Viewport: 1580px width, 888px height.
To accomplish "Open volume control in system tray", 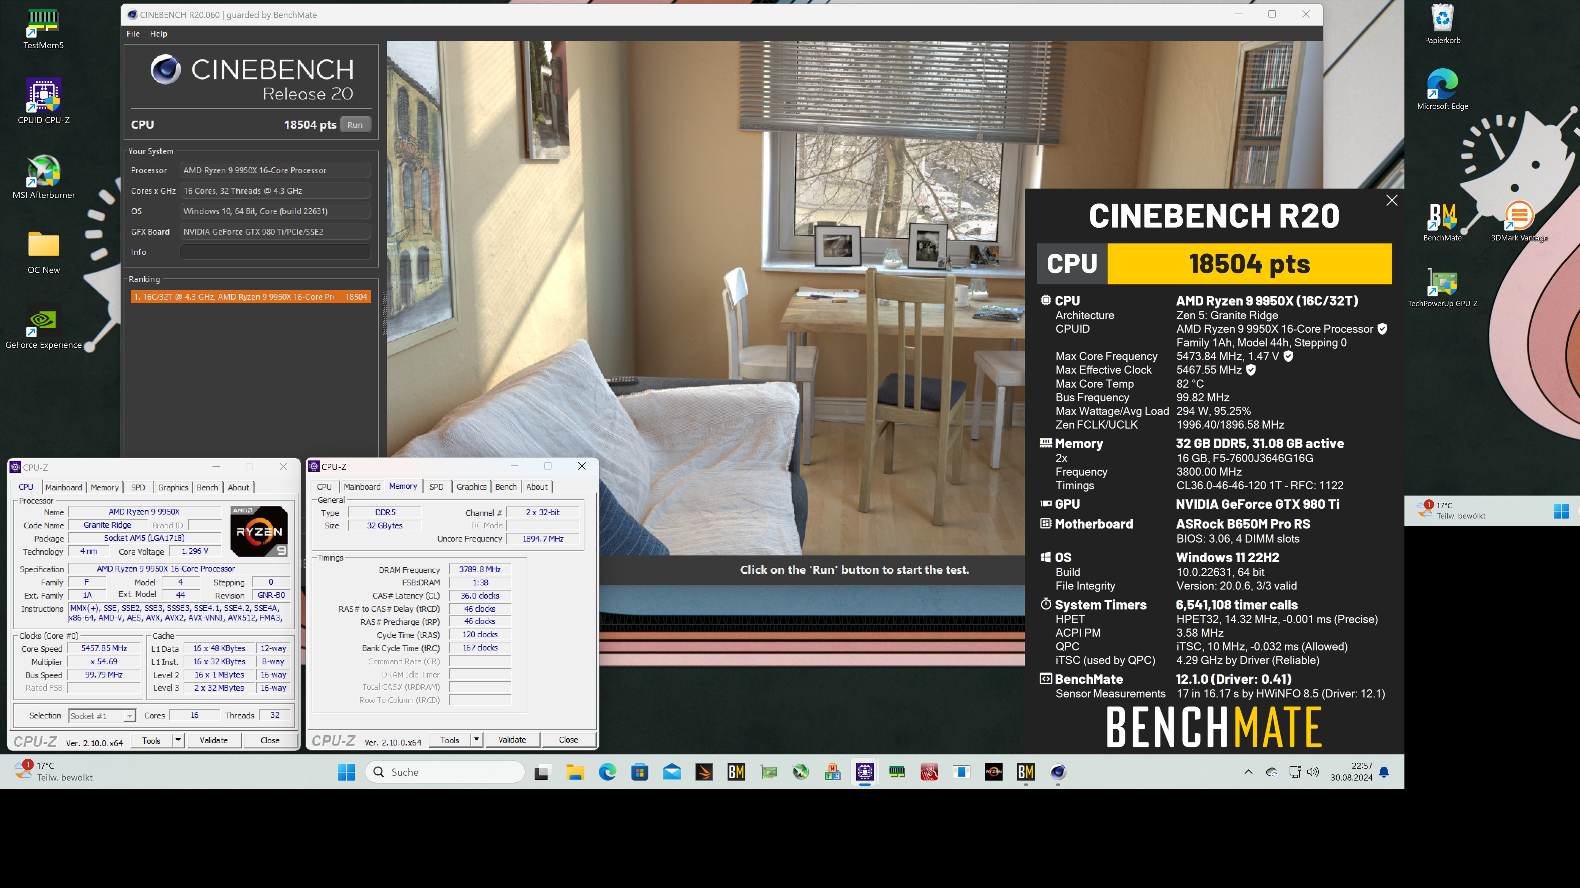I will (1313, 771).
